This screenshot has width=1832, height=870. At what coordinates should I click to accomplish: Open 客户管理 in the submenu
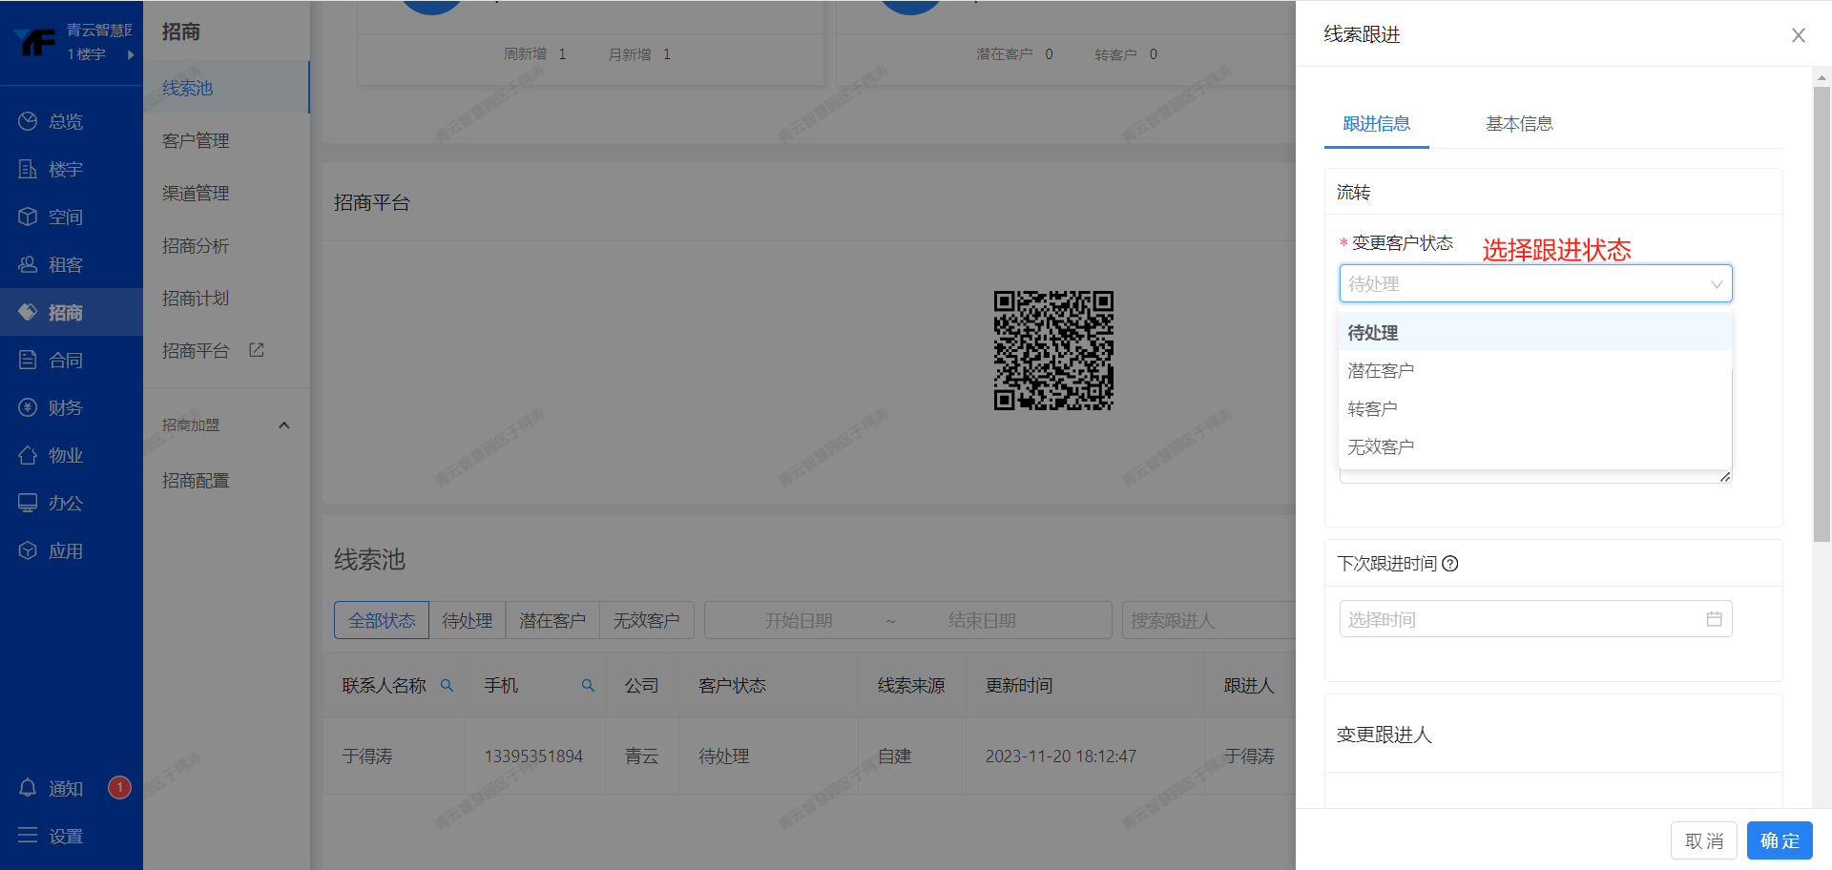click(196, 141)
